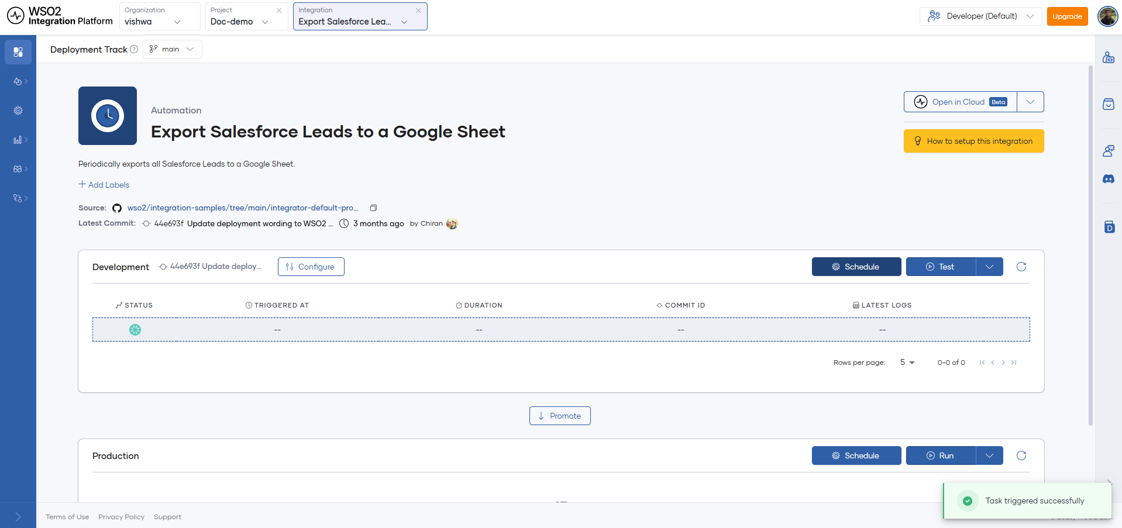The height and width of the screenshot is (528, 1122).
Task: Open the developer-code icon in right sidebar
Action: (1109, 57)
